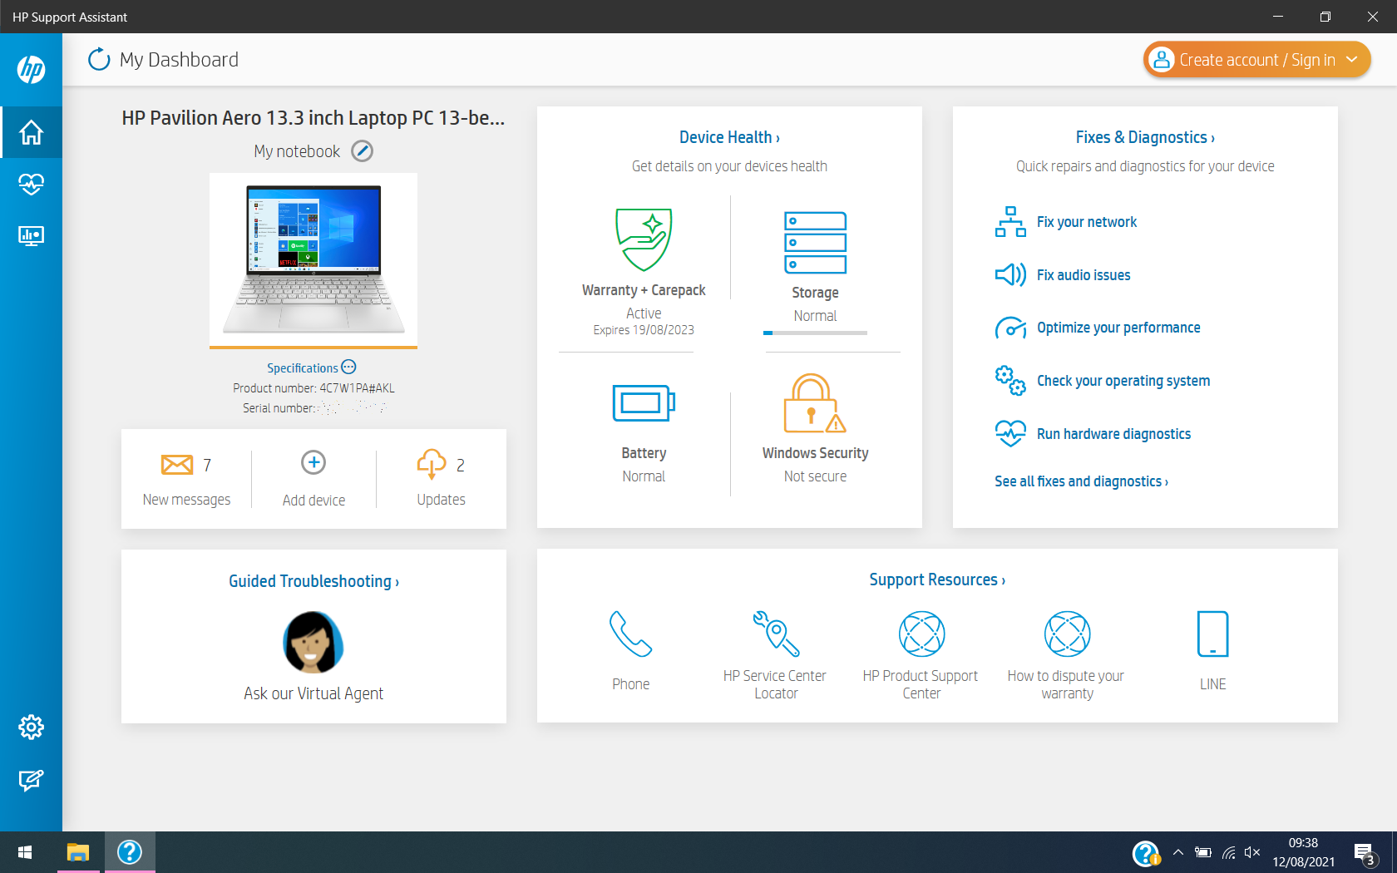Click the Storage usage progress bar
This screenshot has height=873, width=1397.
point(815,333)
